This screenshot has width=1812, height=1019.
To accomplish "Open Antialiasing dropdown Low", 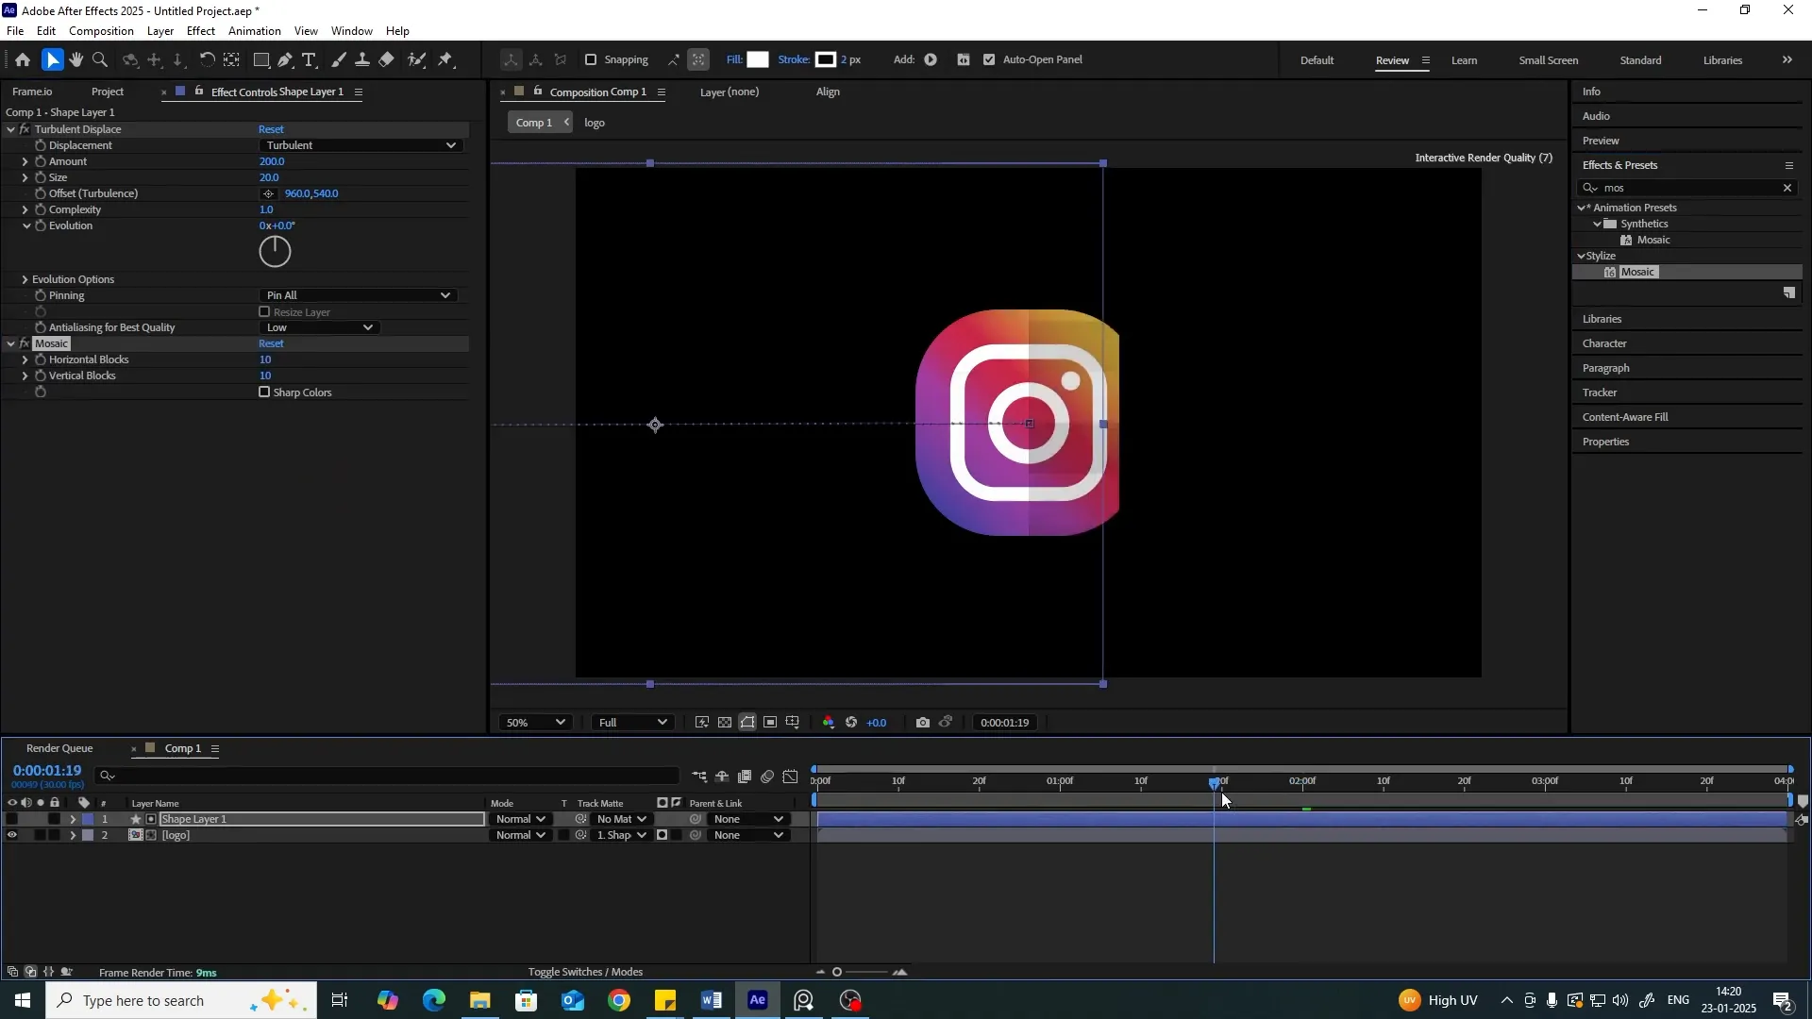I will click(x=319, y=327).
